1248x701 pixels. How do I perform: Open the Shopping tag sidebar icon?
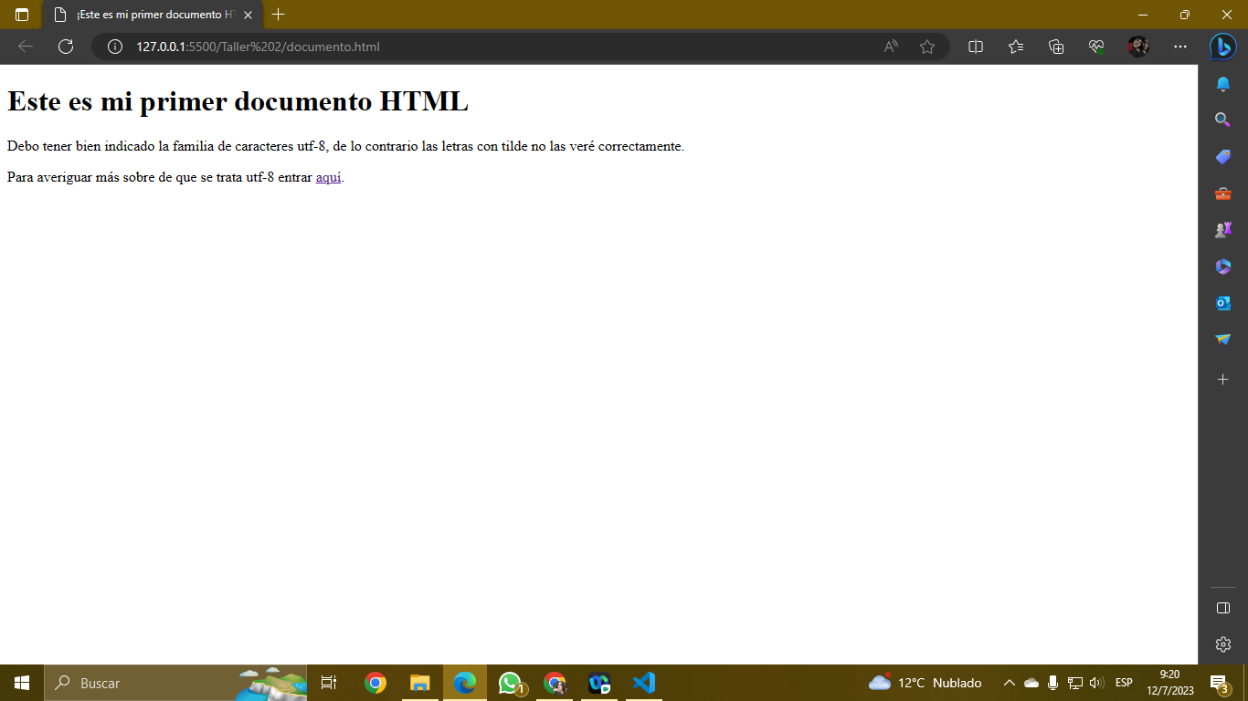click(x=1222, y=157)
